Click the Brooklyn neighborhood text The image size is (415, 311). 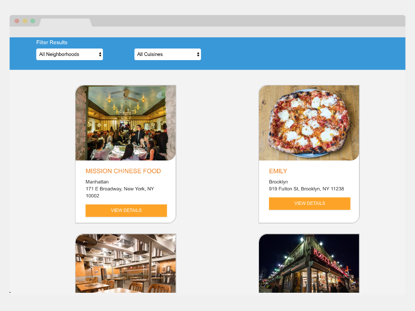coord(278,182)
